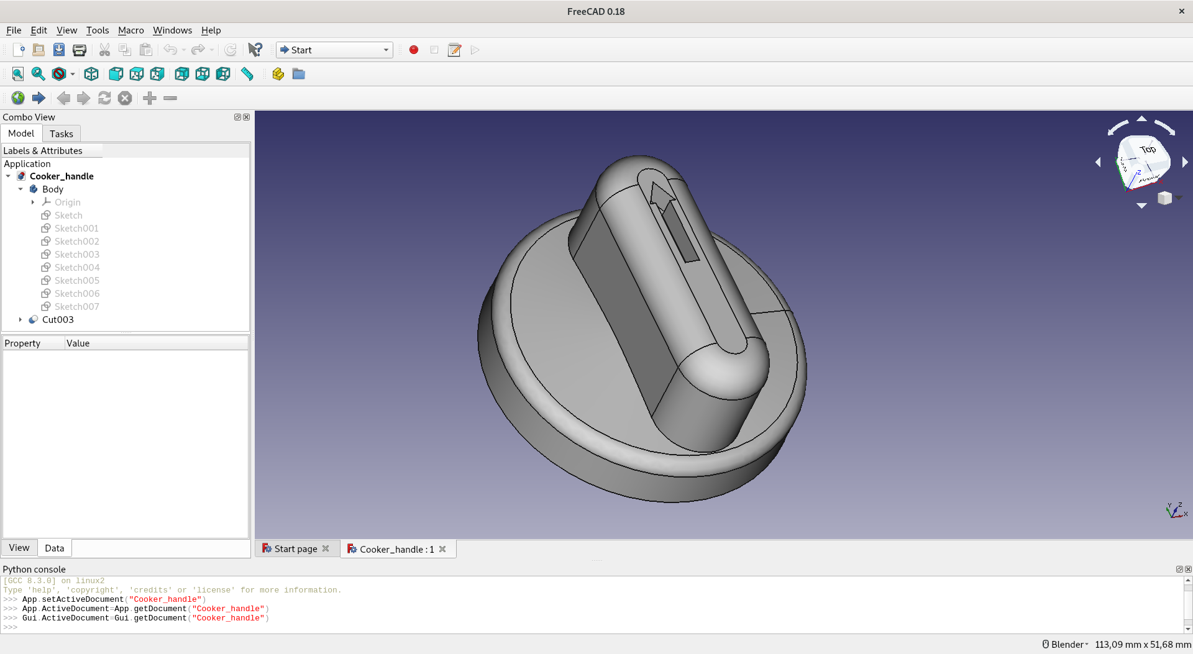The width and height of the screenshot is (1193, 654).
Task: Open the Macro menu
Action: (x=130, y=30)
